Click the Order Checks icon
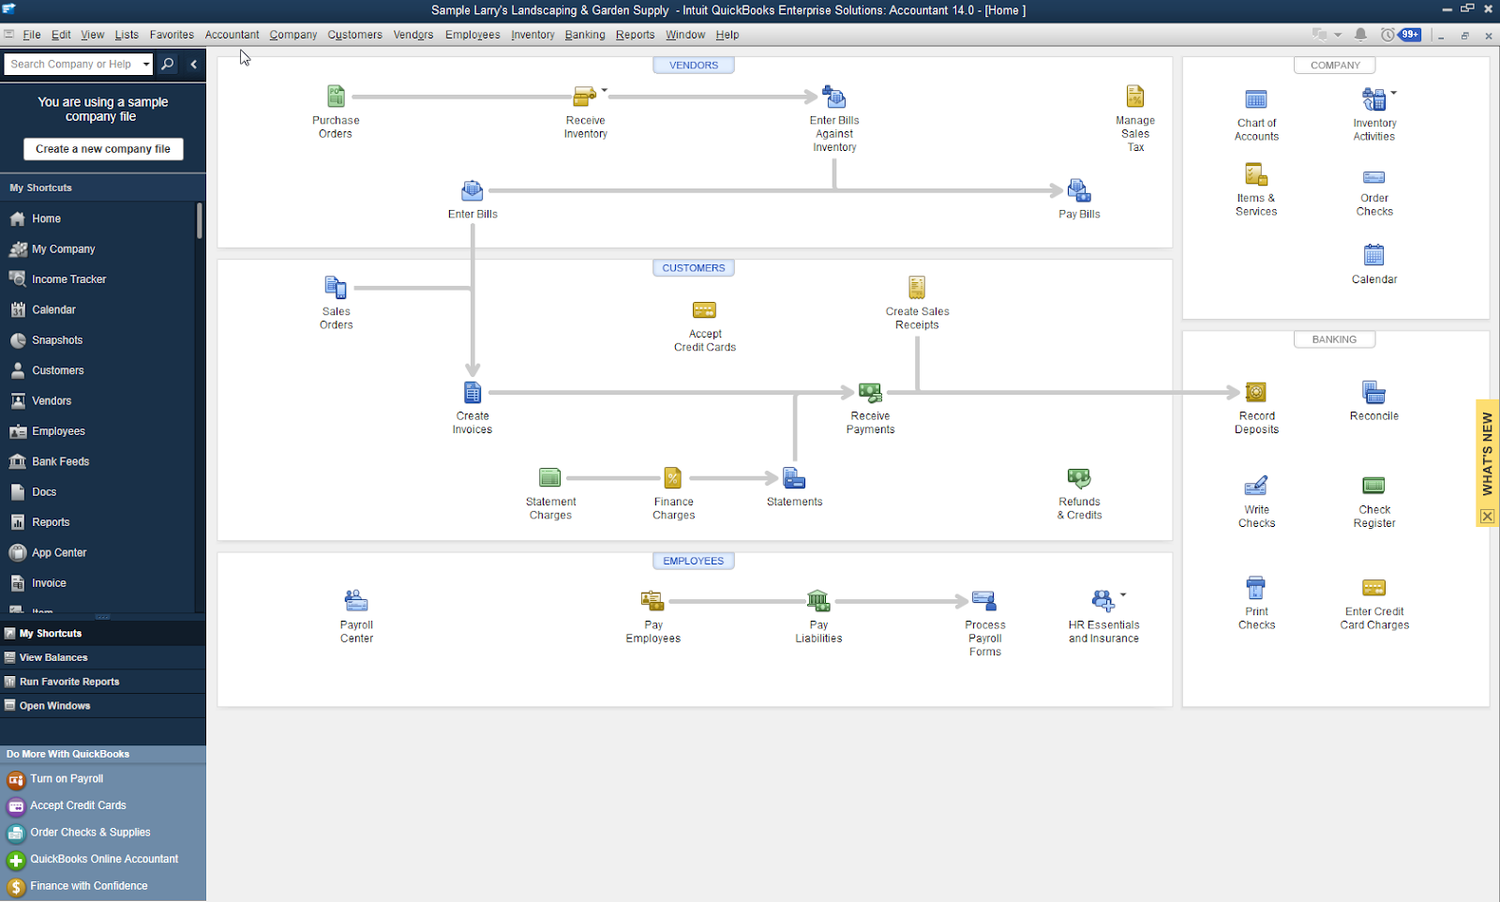This screenshot has height=902, width=1500. coord(1374,177)
